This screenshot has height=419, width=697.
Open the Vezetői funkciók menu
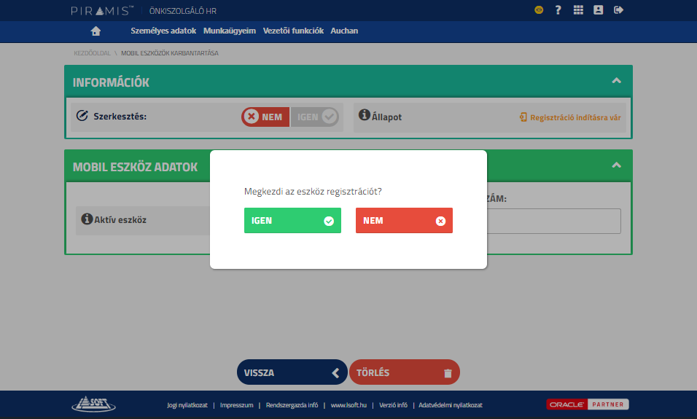click(x=293, y=31)
